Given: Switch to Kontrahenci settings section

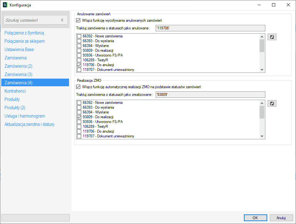Looking at the screenshot, I should point(15,91).
